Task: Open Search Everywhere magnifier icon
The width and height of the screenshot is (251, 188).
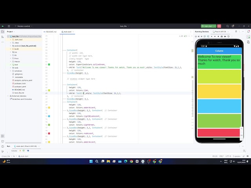Action: click(227, 26)
